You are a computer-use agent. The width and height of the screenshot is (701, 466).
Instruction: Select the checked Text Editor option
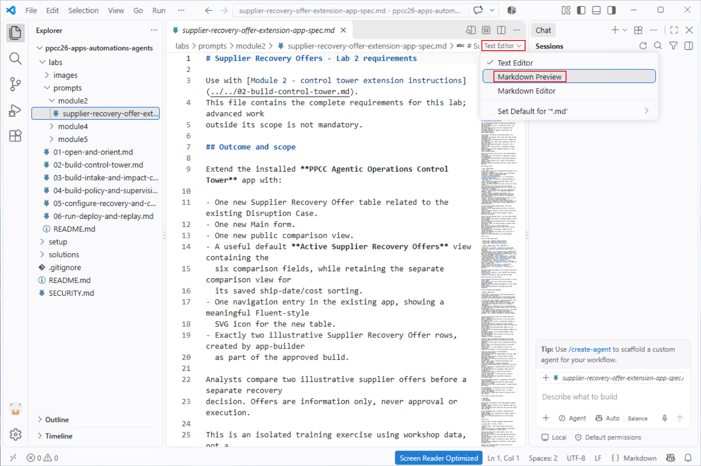point(569,63)
